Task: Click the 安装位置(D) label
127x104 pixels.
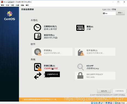Action: 49,66
